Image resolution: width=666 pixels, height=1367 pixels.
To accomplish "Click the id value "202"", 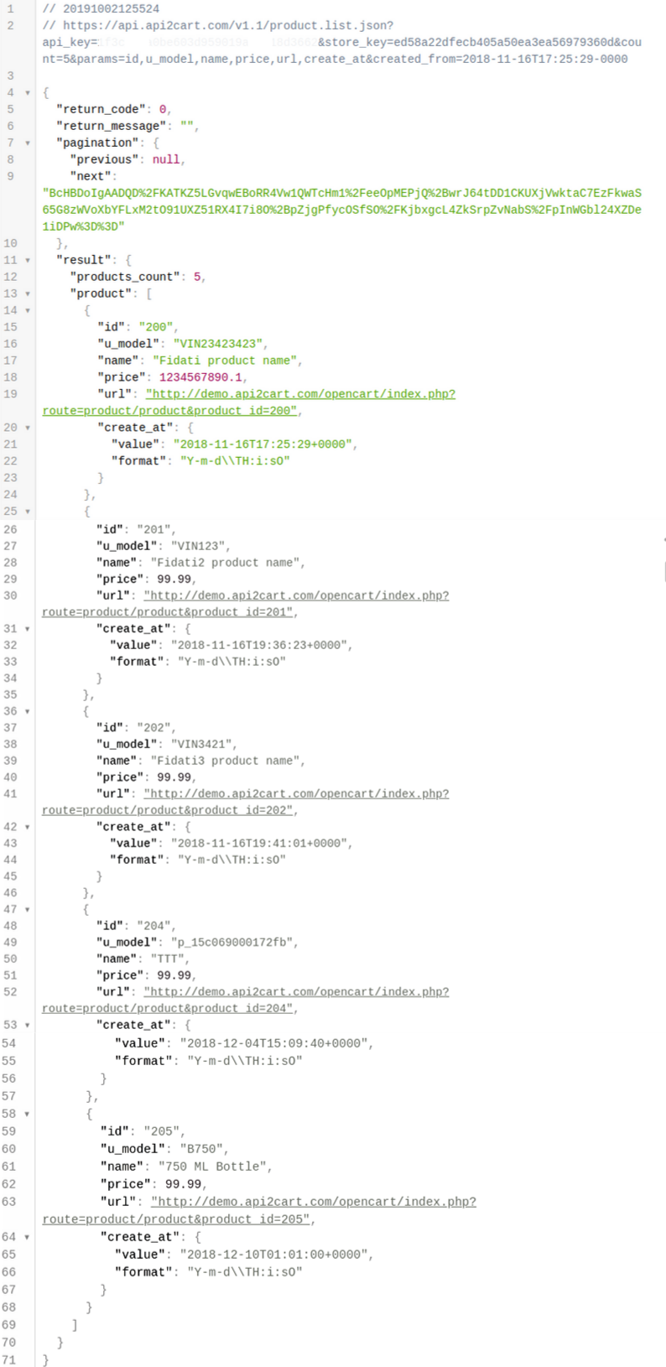I will 154,727.
